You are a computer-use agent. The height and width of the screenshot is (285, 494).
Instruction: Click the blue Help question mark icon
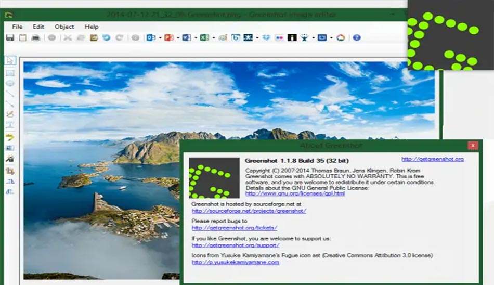coord(357,38)
